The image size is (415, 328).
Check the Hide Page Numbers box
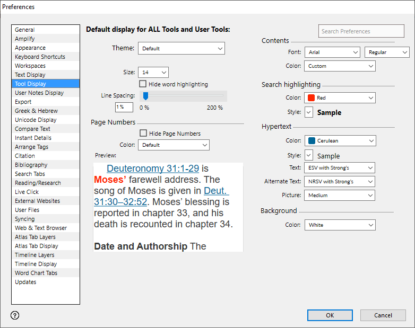tap(143, 133)
